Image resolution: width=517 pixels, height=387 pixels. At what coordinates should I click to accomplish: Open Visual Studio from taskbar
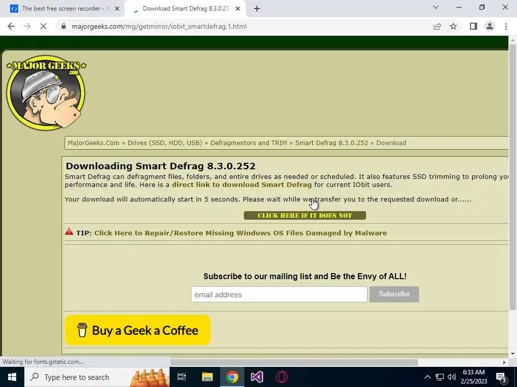click(x=257, y=377)
